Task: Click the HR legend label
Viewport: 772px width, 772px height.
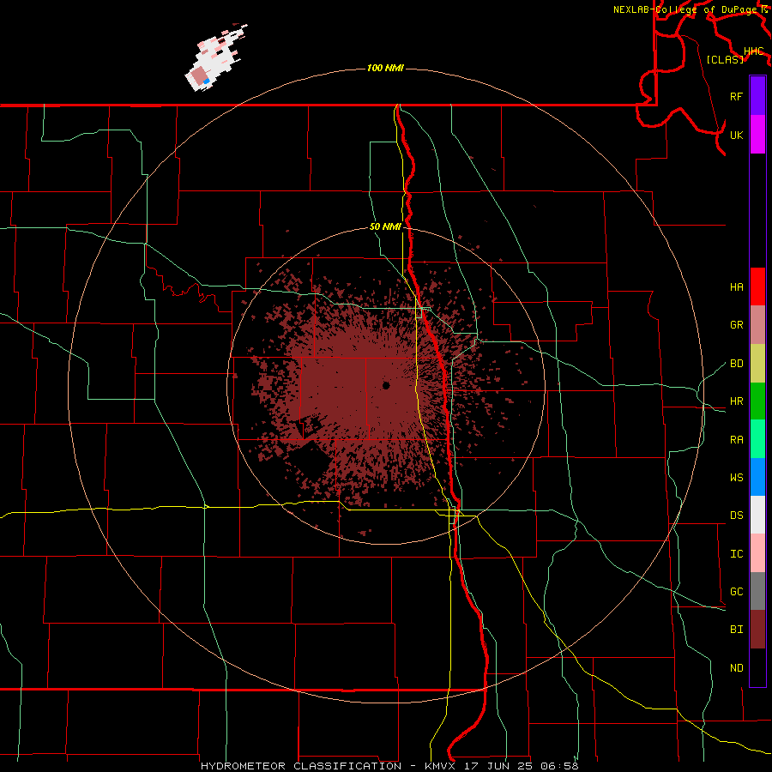Action: tap(736, 401)
